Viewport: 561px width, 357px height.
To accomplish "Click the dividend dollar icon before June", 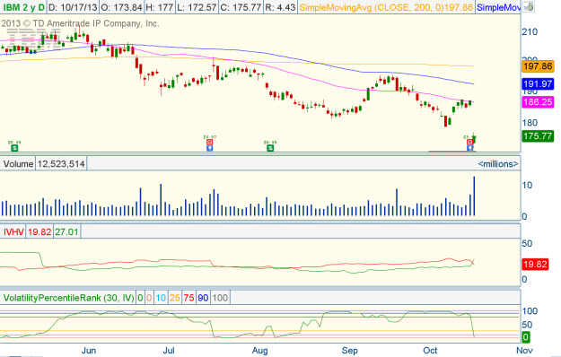I will (x=14, y=148).
